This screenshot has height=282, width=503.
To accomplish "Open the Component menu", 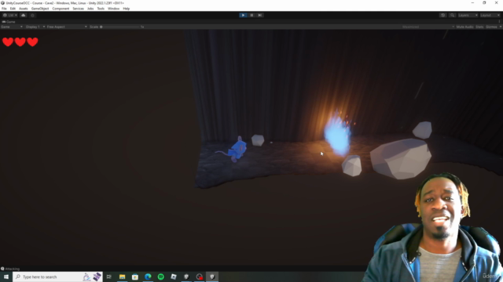I will [61, 9].
